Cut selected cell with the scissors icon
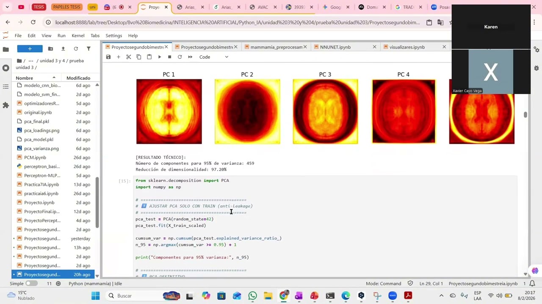The width and height of the screenshot is (542, 304). click(129, 57)
